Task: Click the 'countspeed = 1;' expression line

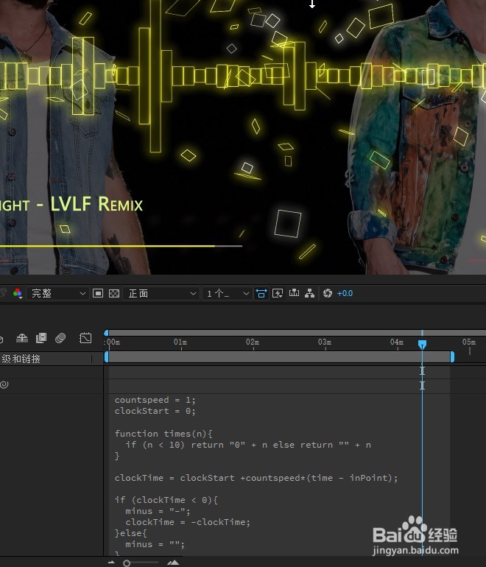Action: [x=155, y=400]
